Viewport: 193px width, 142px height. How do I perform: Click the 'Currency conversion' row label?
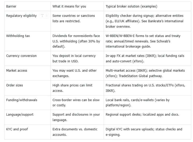pos(21,56)
